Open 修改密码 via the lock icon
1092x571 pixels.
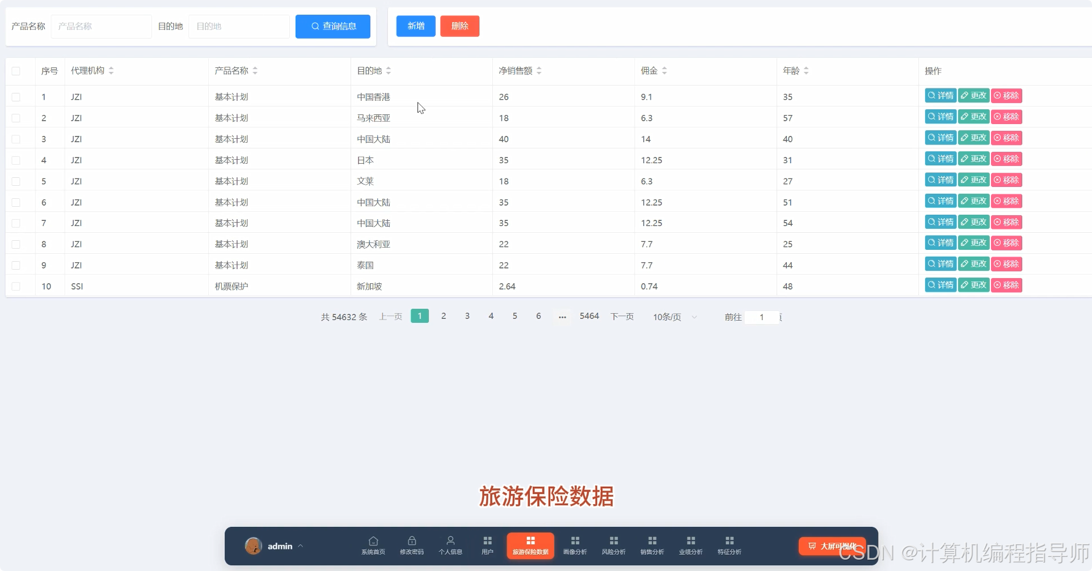[x=412, y=541]
